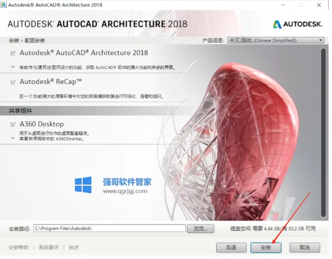
Task: Click the vertical scrollbar of component list
Action: point(323,133)
